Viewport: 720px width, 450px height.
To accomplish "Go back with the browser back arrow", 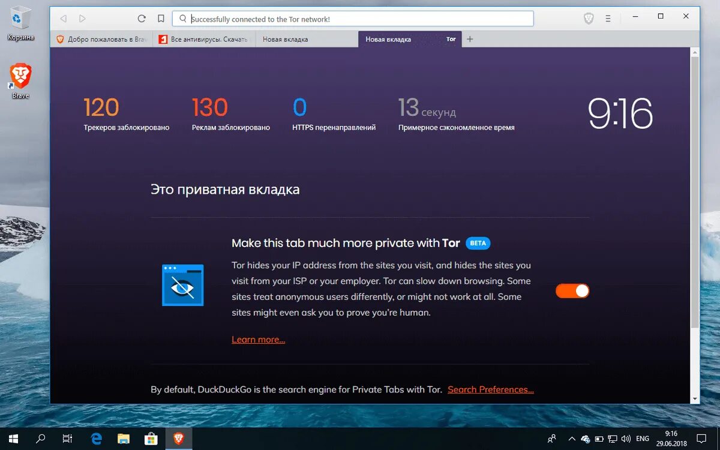I will point(64,19).
